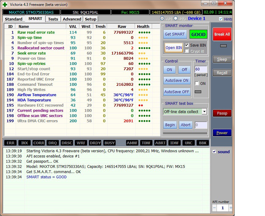
Task: Select the API radio button
Action: 162,18
